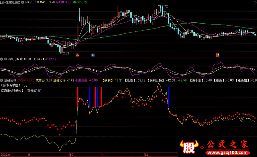Click the yellow 基础位移: -7.72 value
Screen dimensions: 257x157
[x=64, y=80]
